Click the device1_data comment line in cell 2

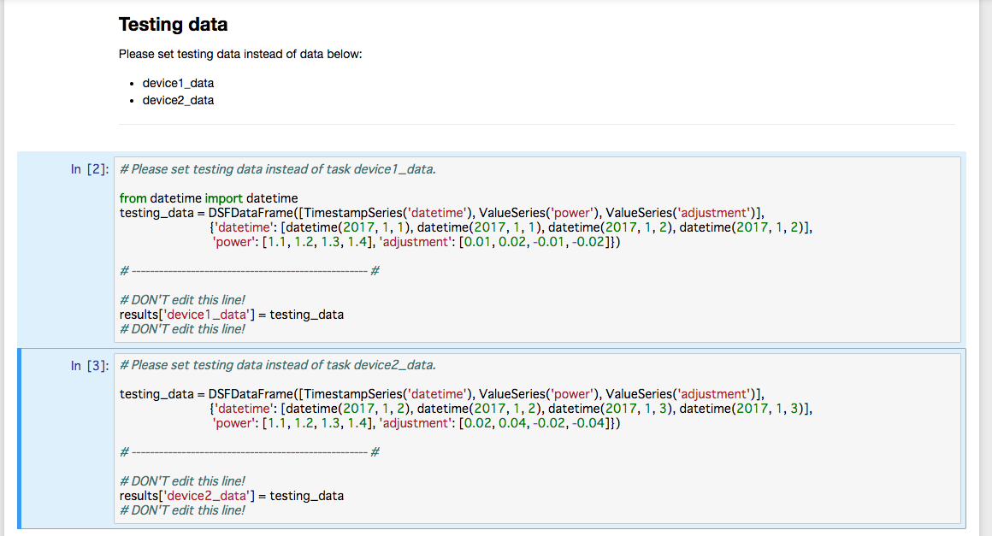pyautogui.click(x=278, y=169)
